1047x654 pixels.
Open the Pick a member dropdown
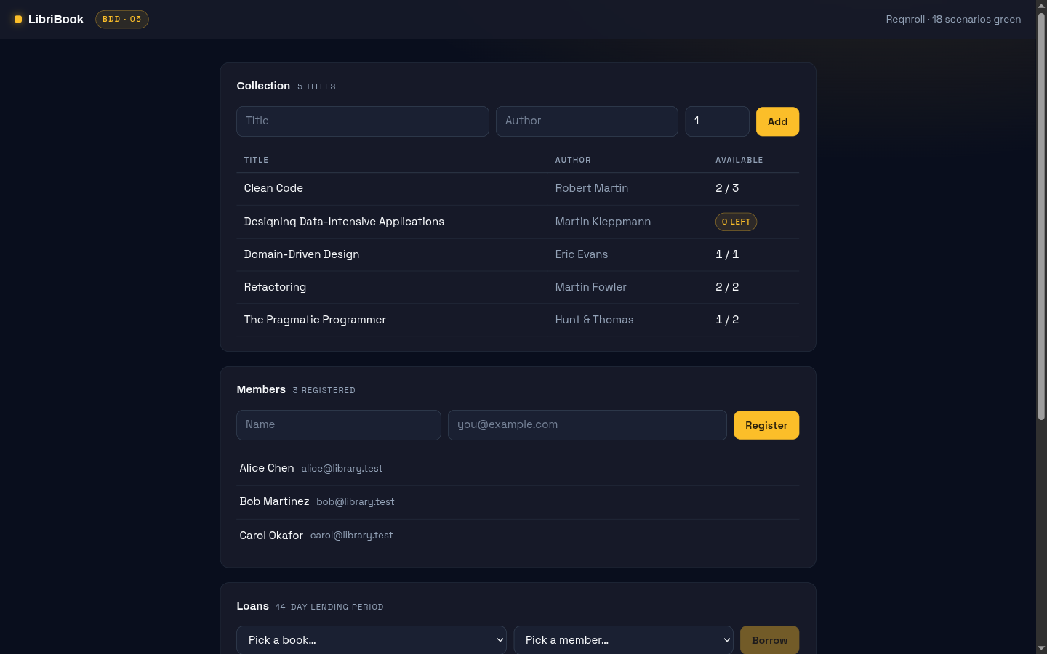click(624, 640)
